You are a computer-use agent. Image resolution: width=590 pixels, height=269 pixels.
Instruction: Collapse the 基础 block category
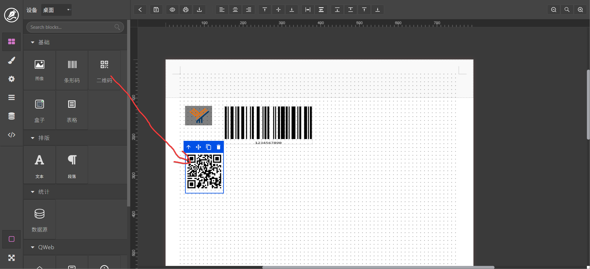33,42
